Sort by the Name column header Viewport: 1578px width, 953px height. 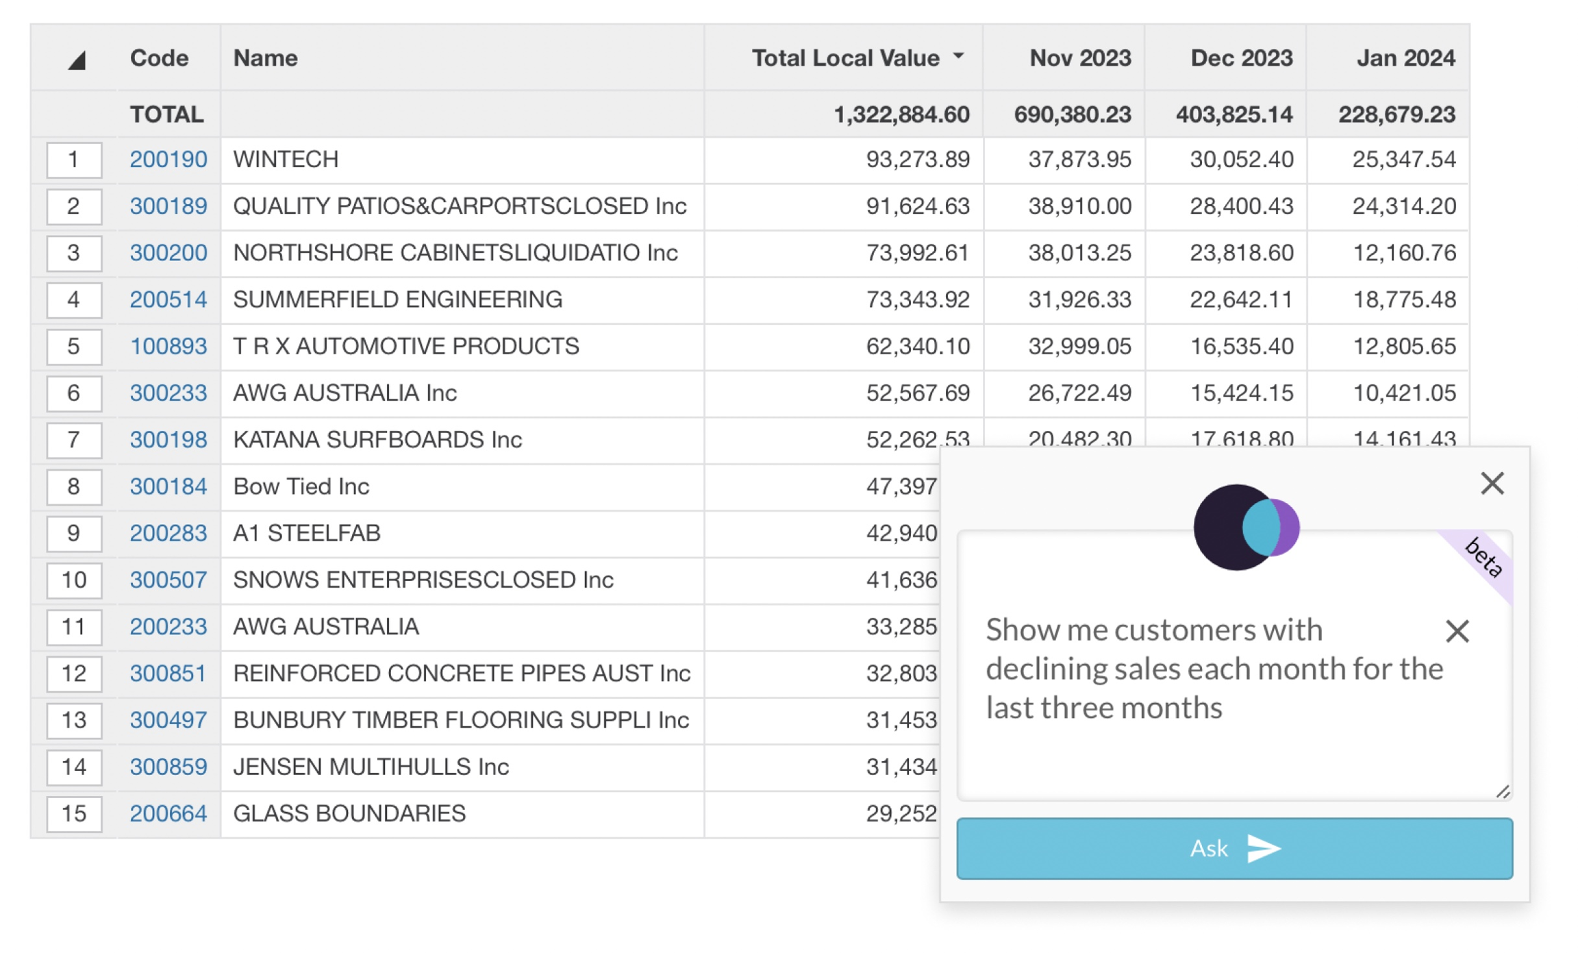pos(265,58)
